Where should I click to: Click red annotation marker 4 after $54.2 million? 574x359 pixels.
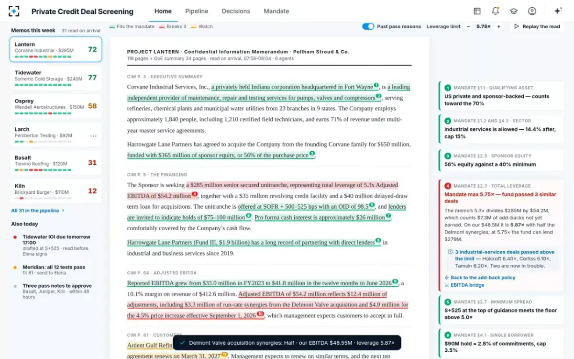(x=195, y=194)
